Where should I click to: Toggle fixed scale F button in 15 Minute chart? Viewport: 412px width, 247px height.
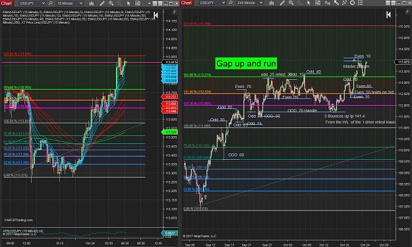[x=175, y=13]
